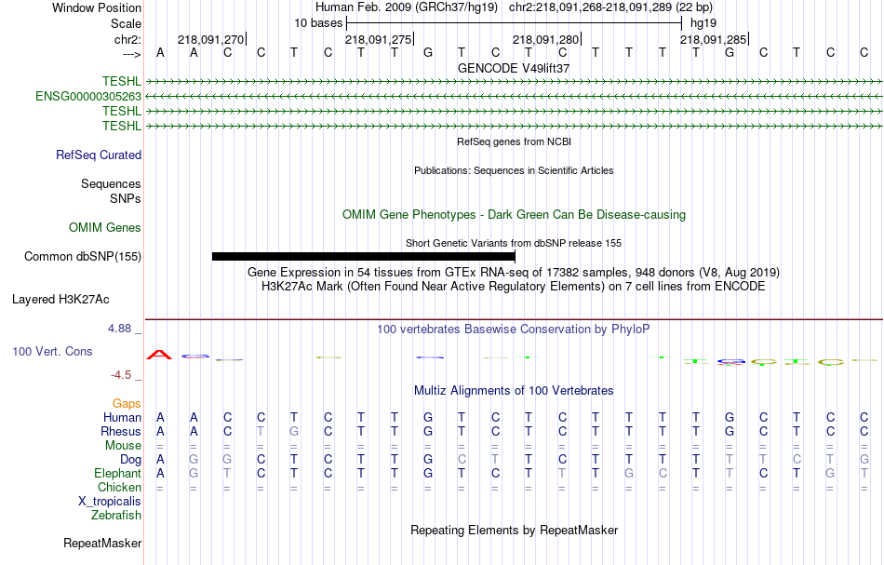Click the Layered H3K27Ac track label

click(x=60, y=300)
